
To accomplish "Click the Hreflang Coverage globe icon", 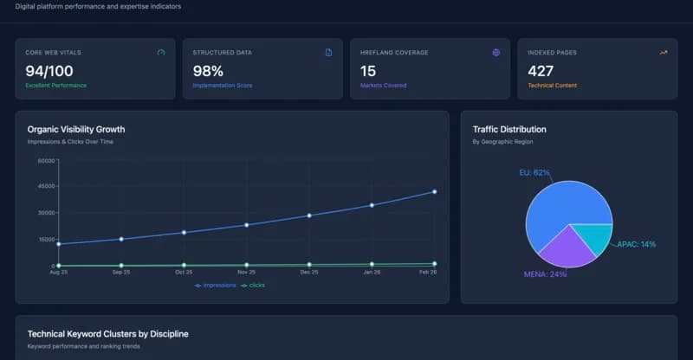I will [x=496, y=53].
